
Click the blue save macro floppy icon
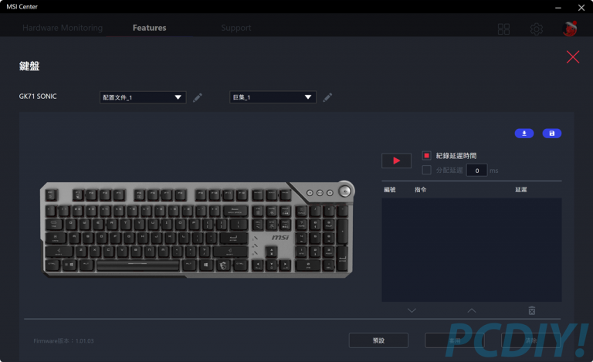552,134
